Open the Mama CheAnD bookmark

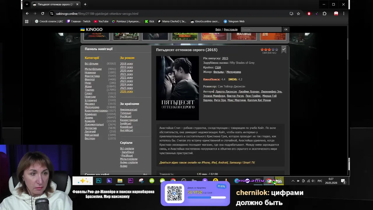[x=172, y=21]
